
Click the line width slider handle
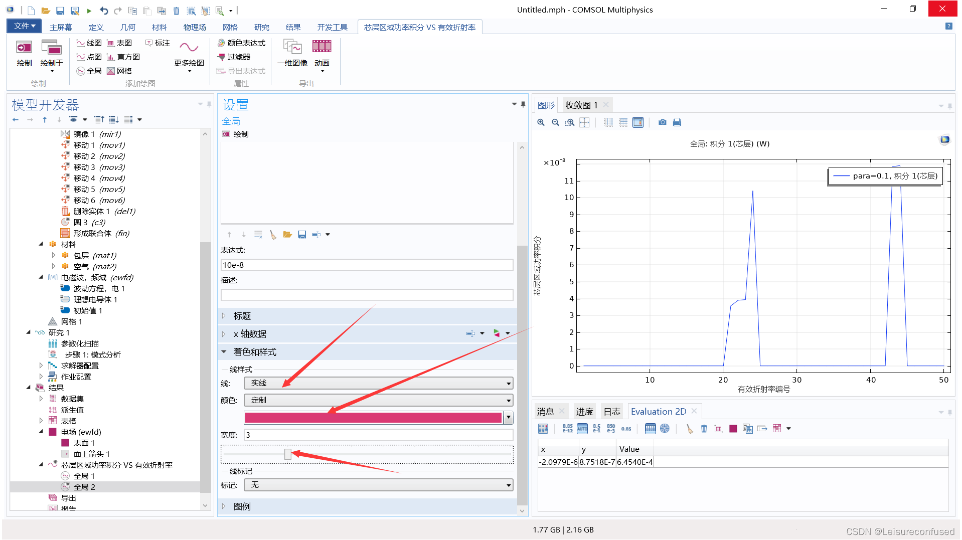coord(287,454)
